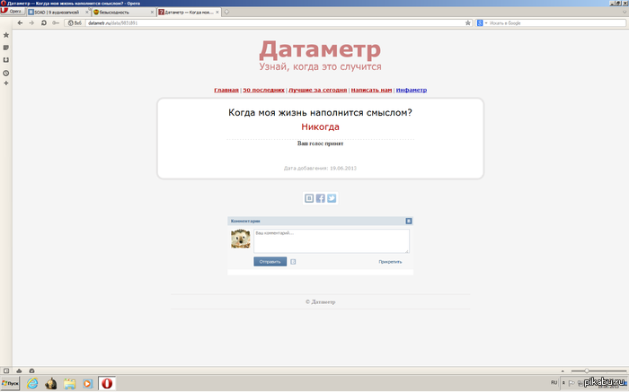Open the Написать нам link
629x392 pixels.
pos(371,90)
